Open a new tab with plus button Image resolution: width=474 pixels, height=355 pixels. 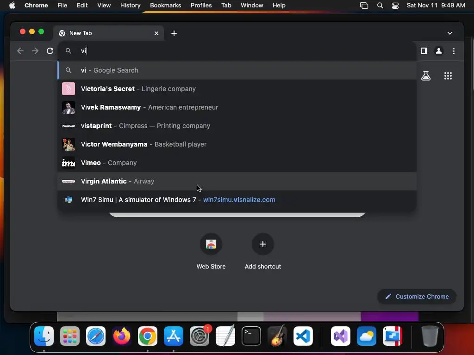coord(174,33)
